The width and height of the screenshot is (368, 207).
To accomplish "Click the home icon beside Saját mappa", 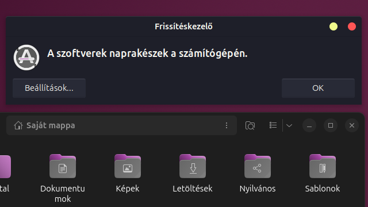I will pyautogui.click(x=18, y=125).
